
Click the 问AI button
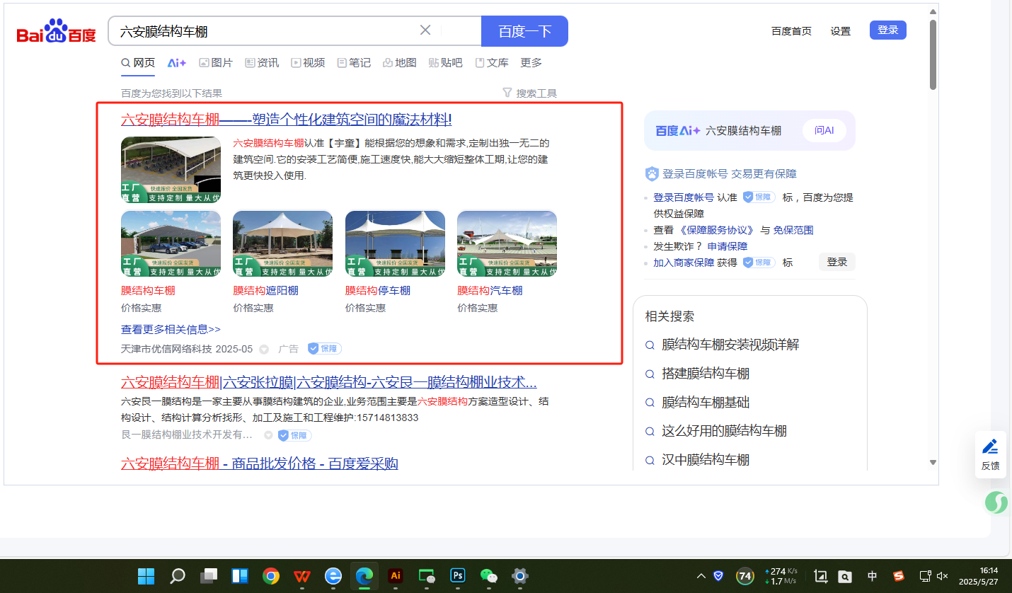[824, 131]
